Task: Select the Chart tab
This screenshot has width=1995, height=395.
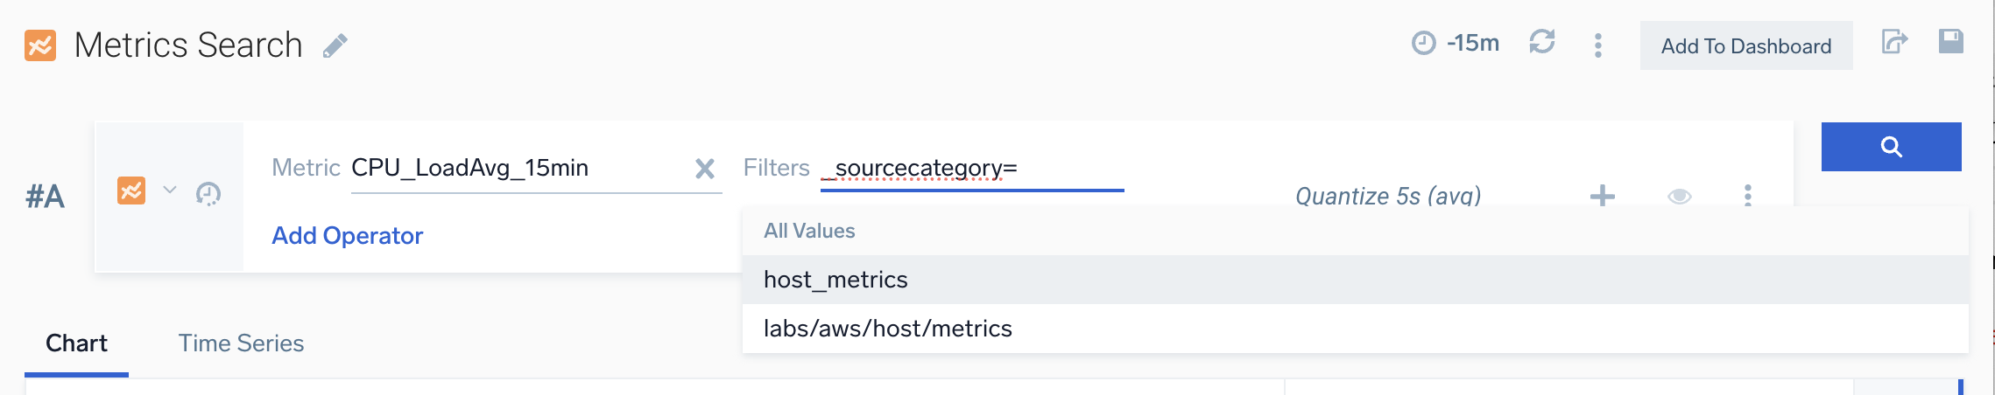Action: pos(76,343)
